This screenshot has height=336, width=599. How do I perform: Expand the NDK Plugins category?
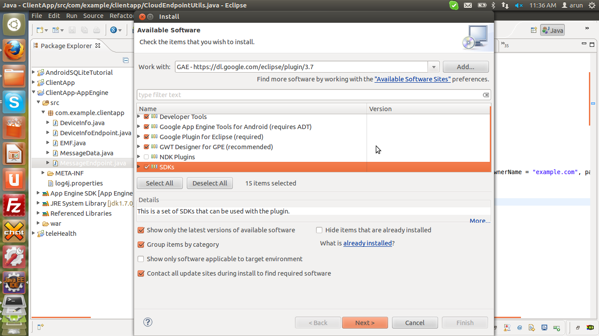coord(139,157)
